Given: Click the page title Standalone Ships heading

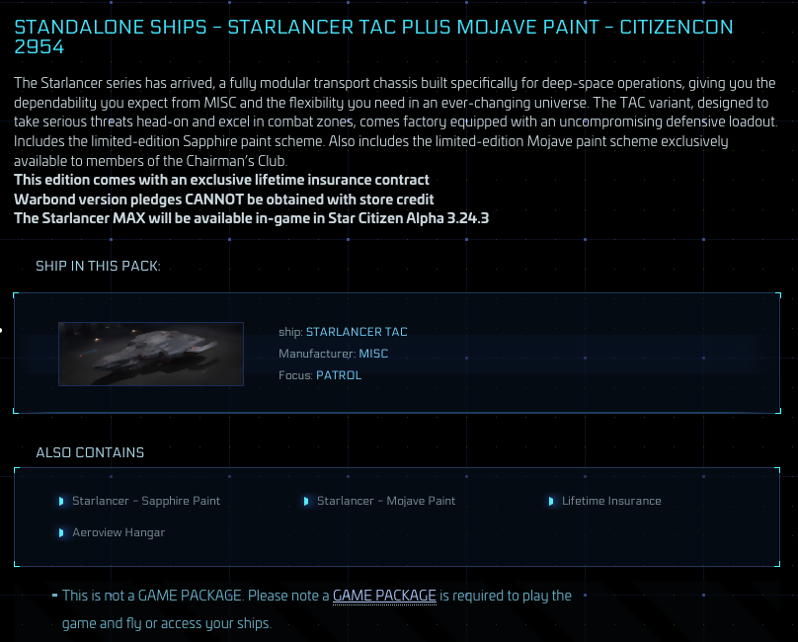Looking at the screenshot, I should coord(373,37).
